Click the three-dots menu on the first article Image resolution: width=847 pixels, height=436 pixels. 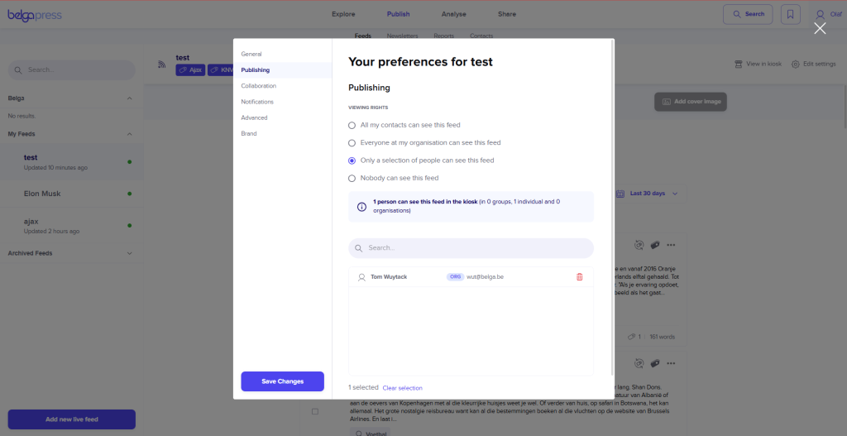pos(671,245)
